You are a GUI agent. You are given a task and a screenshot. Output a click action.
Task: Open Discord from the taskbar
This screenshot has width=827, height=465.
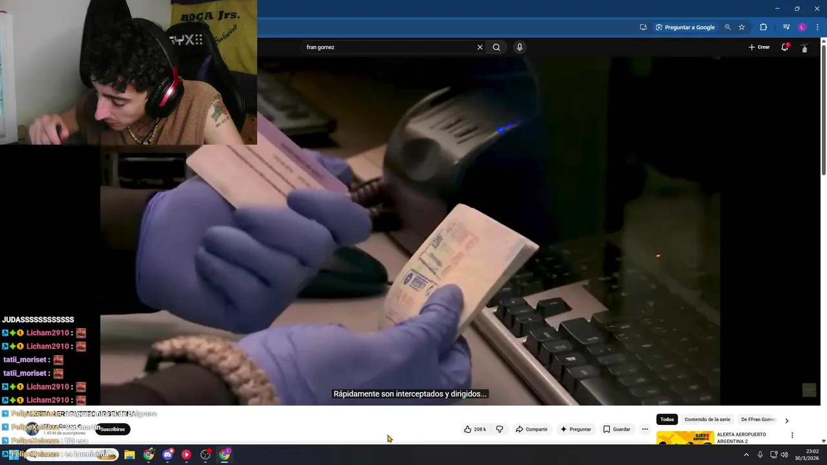click(168, 455)
